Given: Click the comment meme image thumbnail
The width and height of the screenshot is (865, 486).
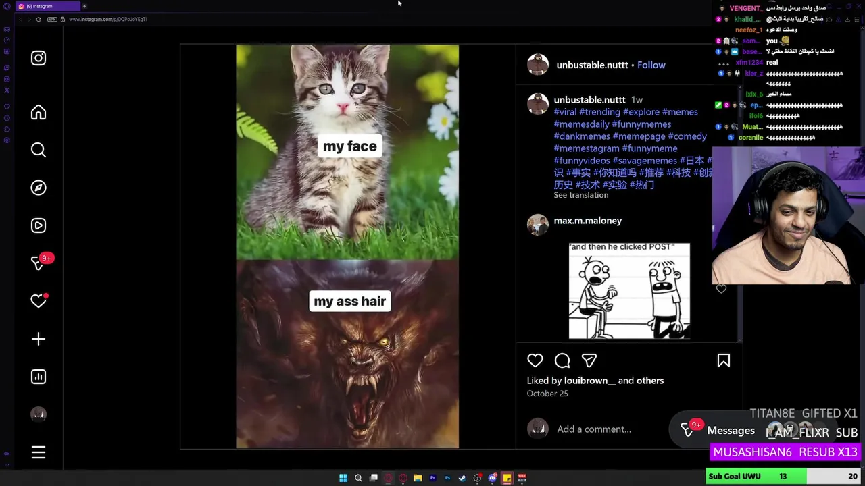Looking at the screenshot, I should [629, 291].
